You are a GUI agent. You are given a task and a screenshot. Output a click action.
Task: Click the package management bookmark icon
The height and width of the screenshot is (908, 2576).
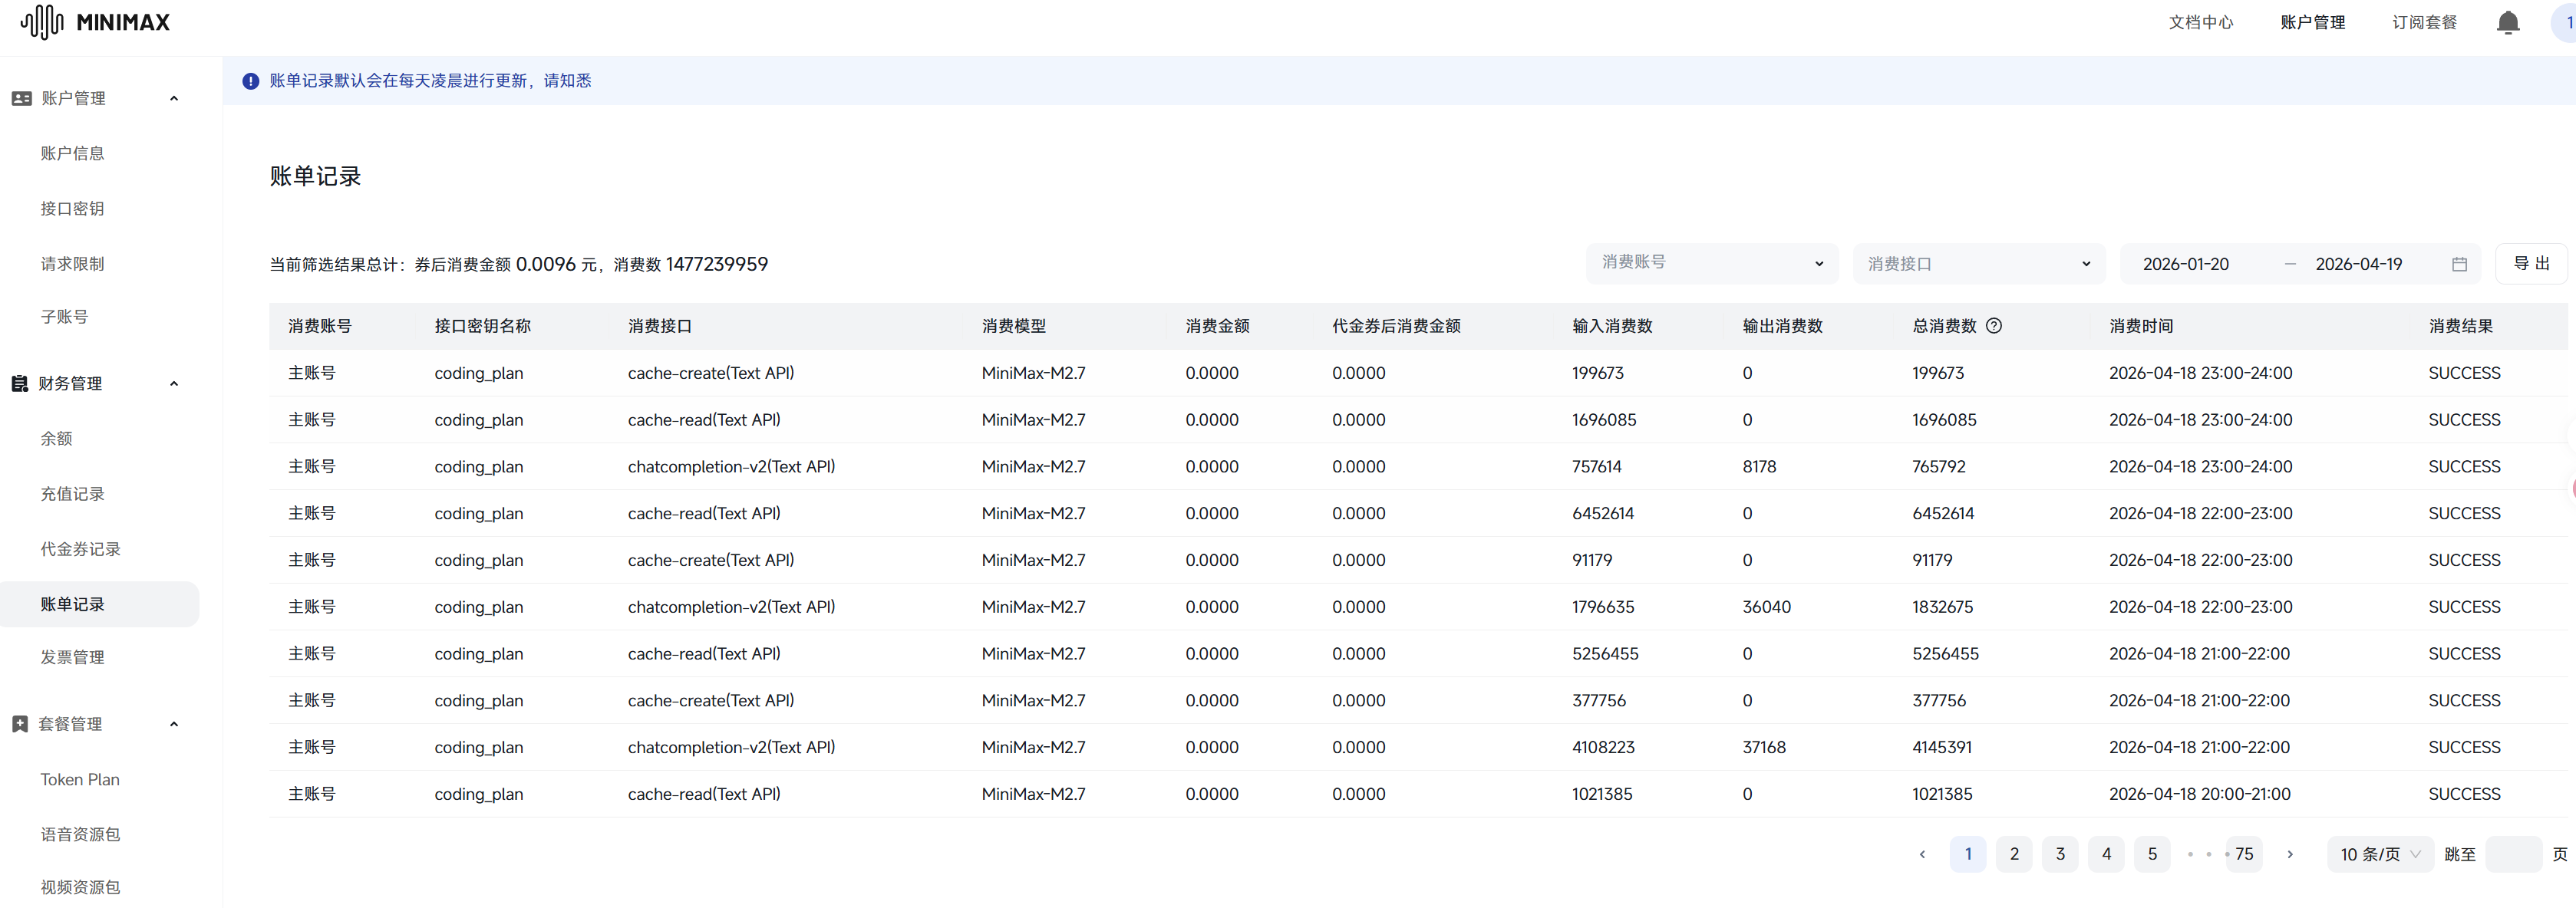pos(19,724)
